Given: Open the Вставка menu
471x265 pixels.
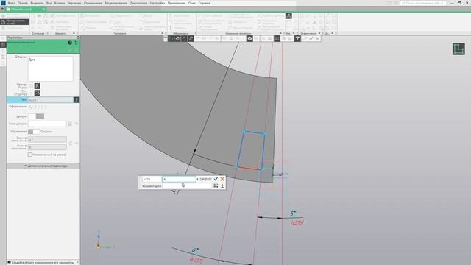Looking at the screenshot, I should [x=60, y=3].
